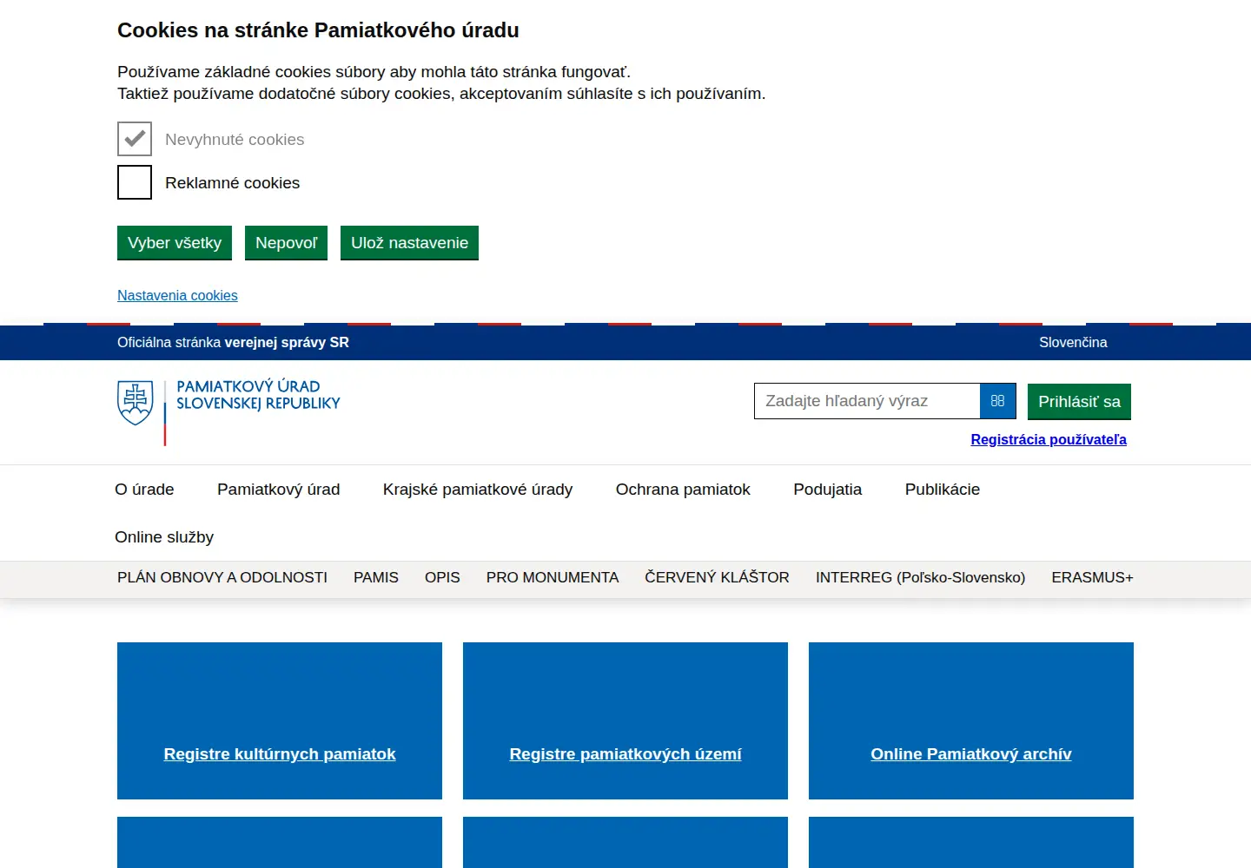This screenshot has width=1251, height=868.
Task: Click the Prihlásiť sa button
Action: pyautogui.click(x=1079, y=402)
